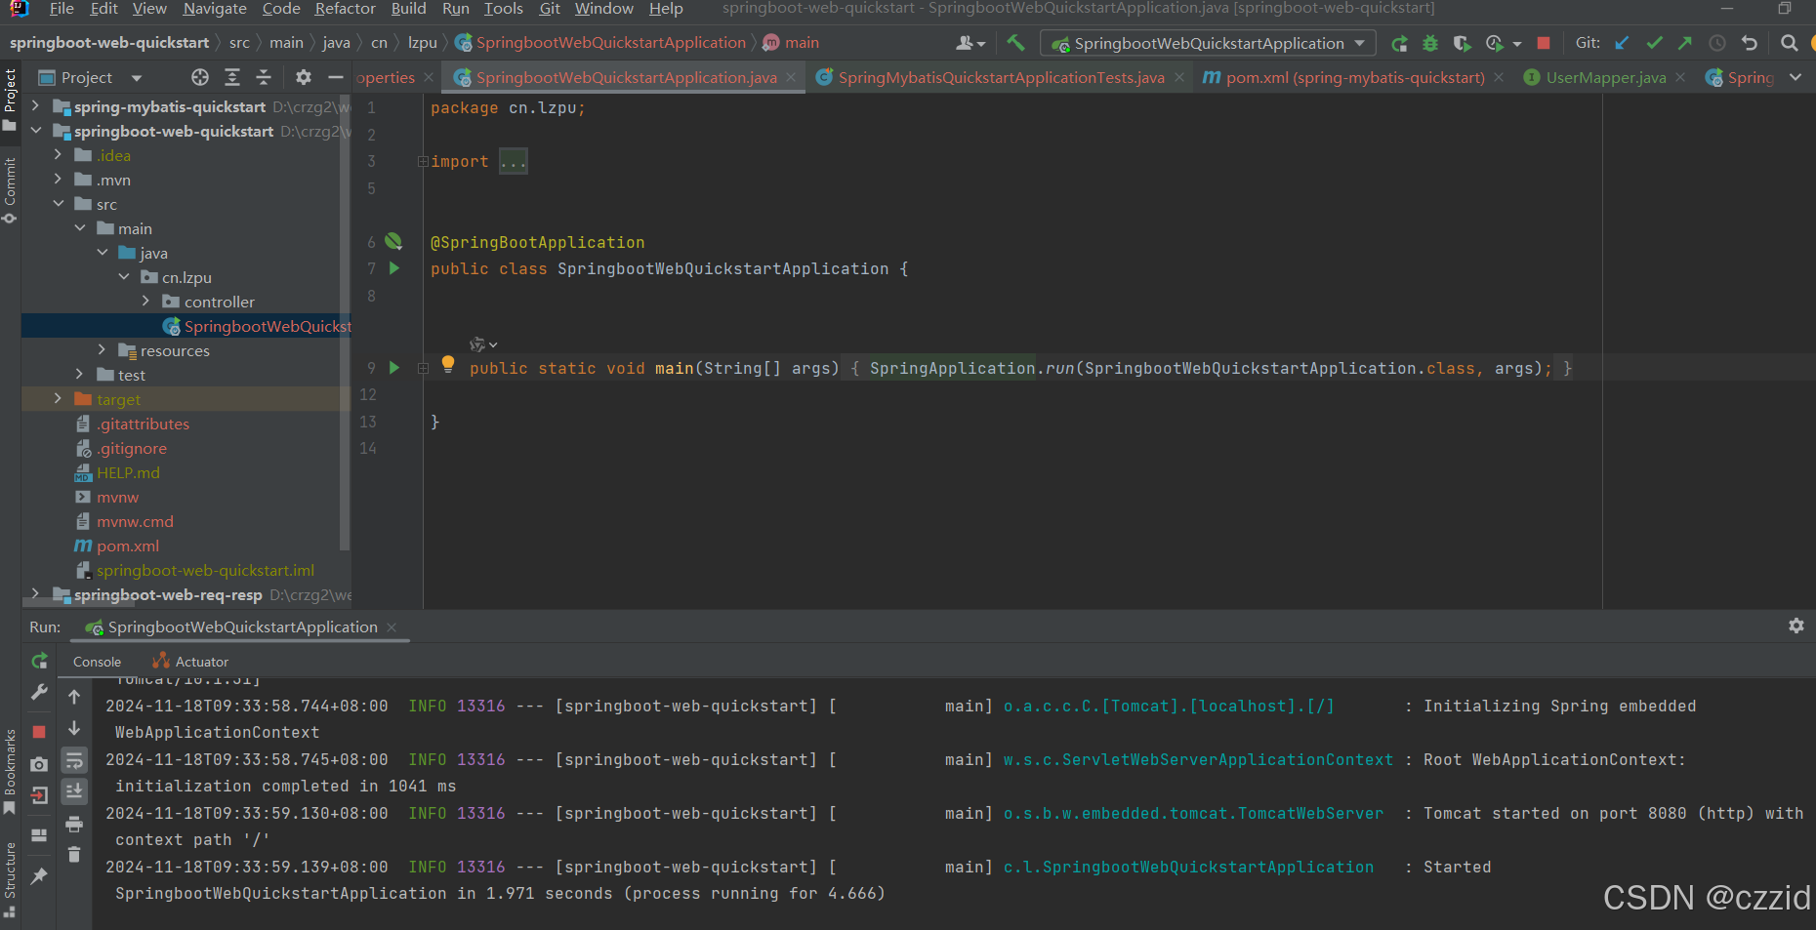This screenshot has height=930, width=1816.
Task: Run class from gutter arrow line 7
Action: pos(394,268)
